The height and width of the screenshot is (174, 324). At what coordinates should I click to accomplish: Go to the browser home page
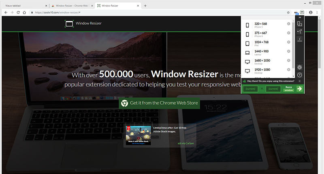pos(24,13)
